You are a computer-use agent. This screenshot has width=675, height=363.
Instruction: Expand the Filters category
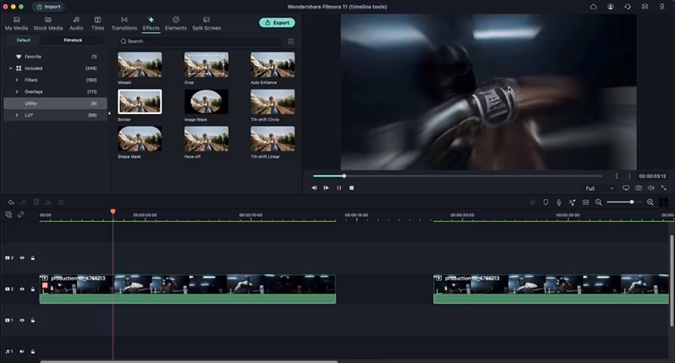17,80
